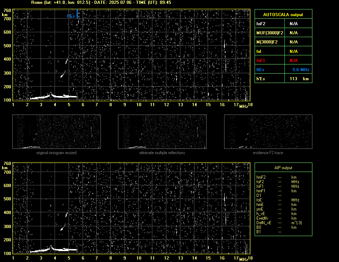Click the foE label in AIP output
The width and height of the screenshot is (339, 262).
click(259, 200)
